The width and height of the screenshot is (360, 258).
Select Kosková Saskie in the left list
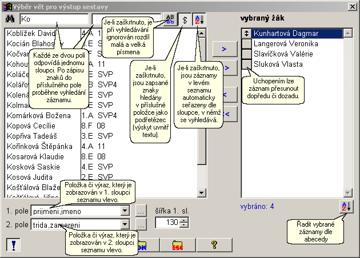coord(34,167)
